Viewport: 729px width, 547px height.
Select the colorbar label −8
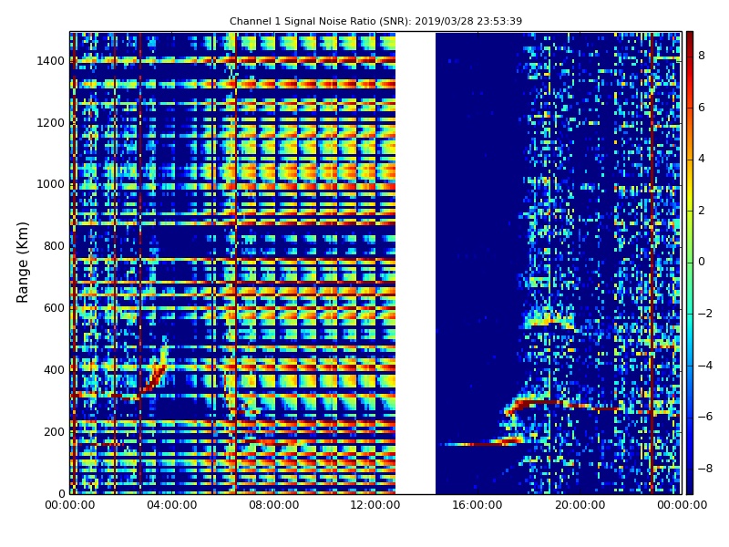point(705,469)
